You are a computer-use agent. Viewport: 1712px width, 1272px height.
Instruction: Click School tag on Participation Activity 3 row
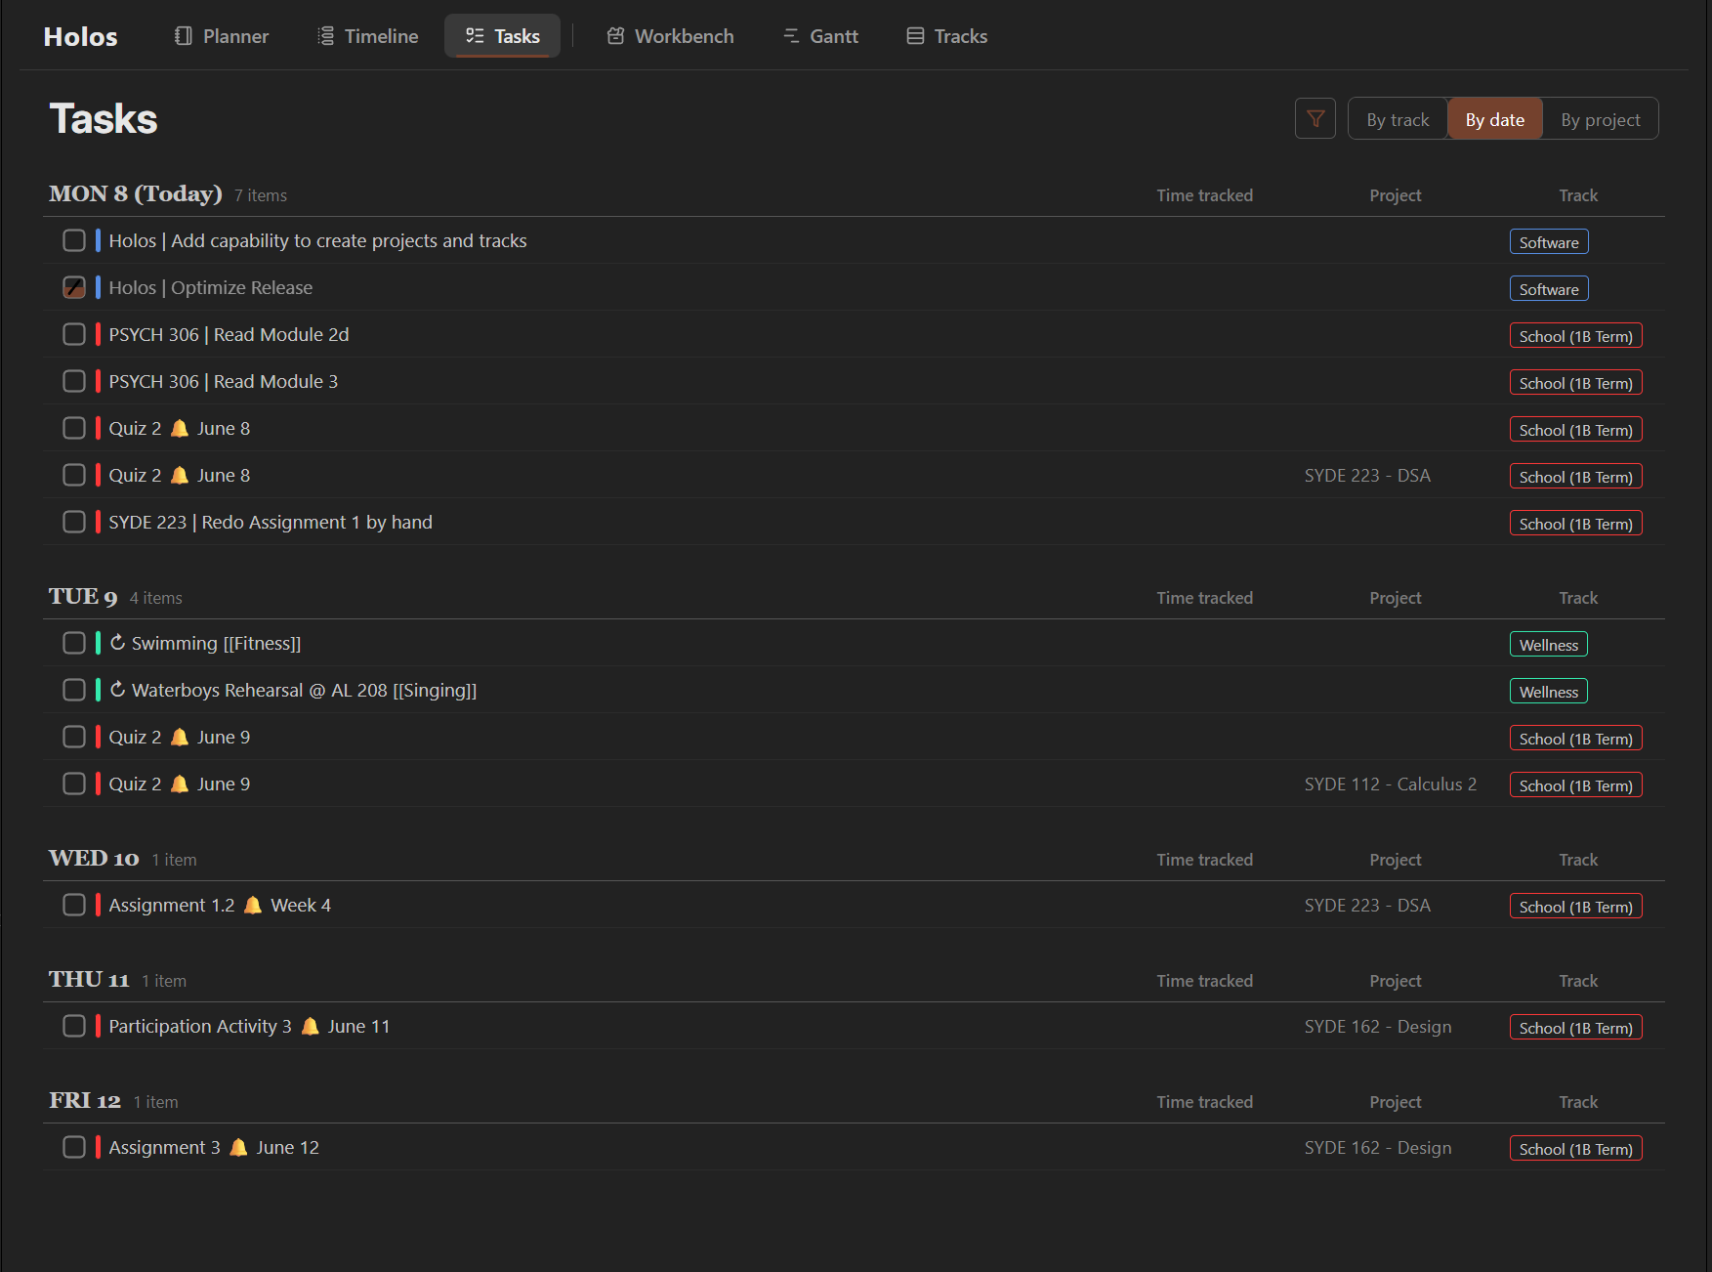[1576, 1027]
